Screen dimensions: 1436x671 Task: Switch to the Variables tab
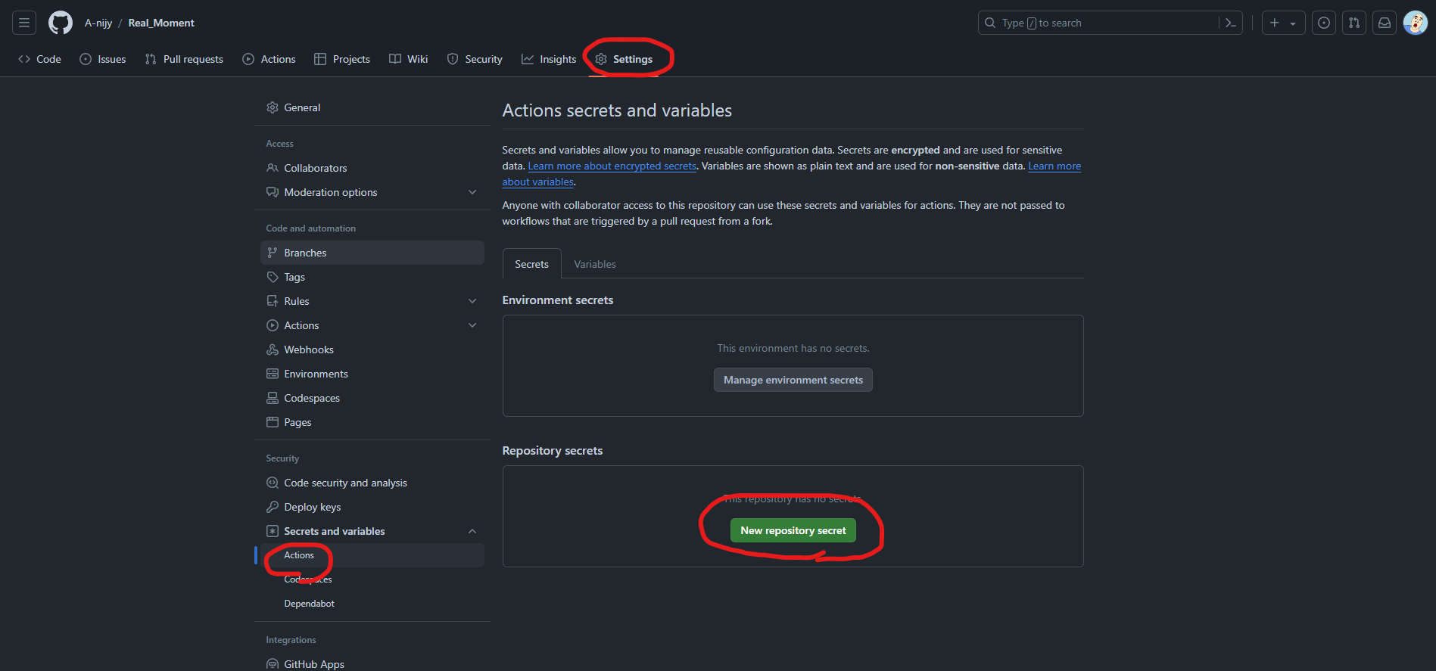[595, 264]
